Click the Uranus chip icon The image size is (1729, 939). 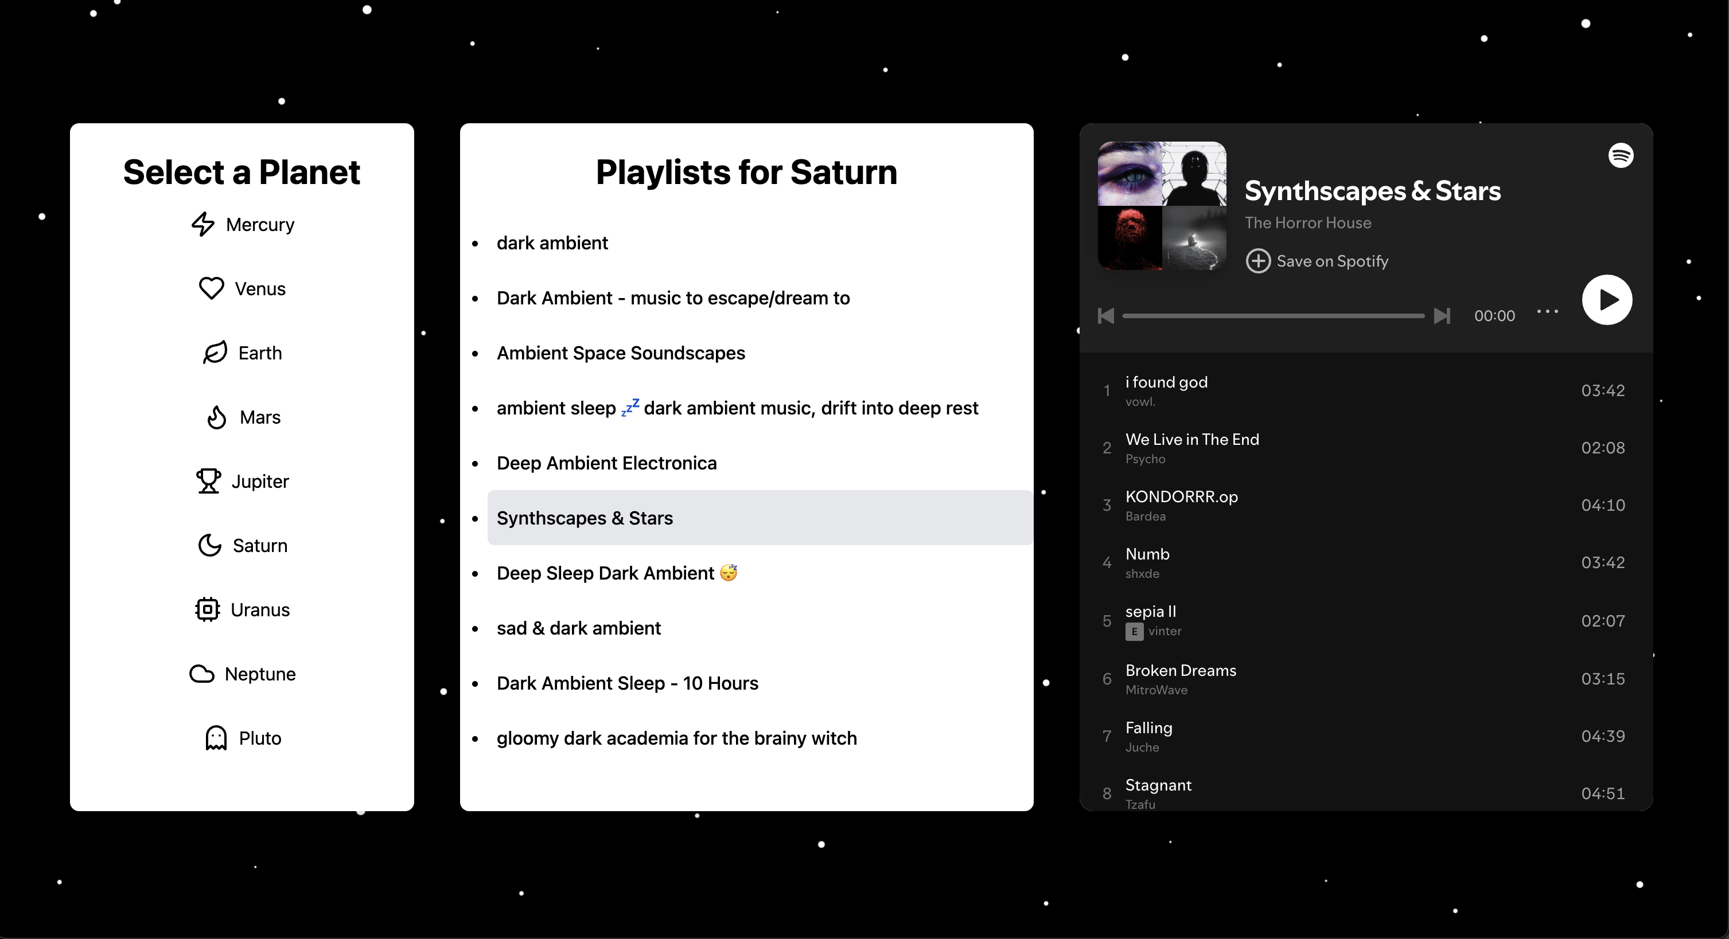[208, 610]
